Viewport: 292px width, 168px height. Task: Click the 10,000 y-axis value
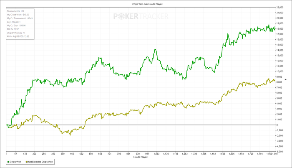click(280, 71)
